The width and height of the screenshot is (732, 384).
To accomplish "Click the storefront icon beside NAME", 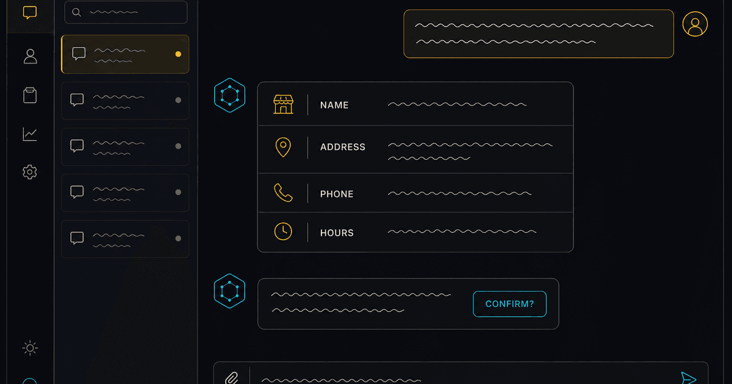I will [283, 104].
